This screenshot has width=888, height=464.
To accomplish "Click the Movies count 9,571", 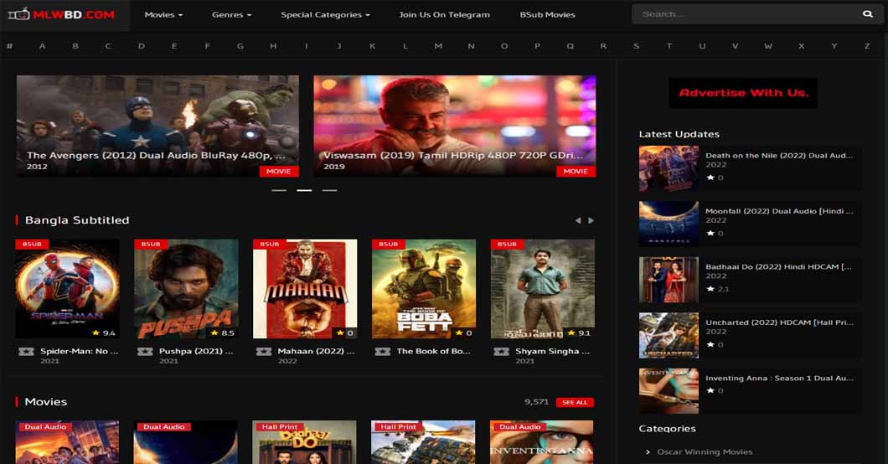I will pos(536,402).
